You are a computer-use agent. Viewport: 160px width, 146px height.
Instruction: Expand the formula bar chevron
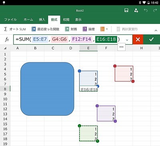(x=127, y=40)
